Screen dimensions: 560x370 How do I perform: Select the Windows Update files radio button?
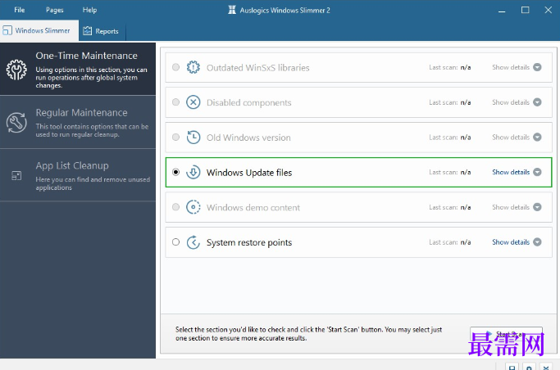point(175,172)
